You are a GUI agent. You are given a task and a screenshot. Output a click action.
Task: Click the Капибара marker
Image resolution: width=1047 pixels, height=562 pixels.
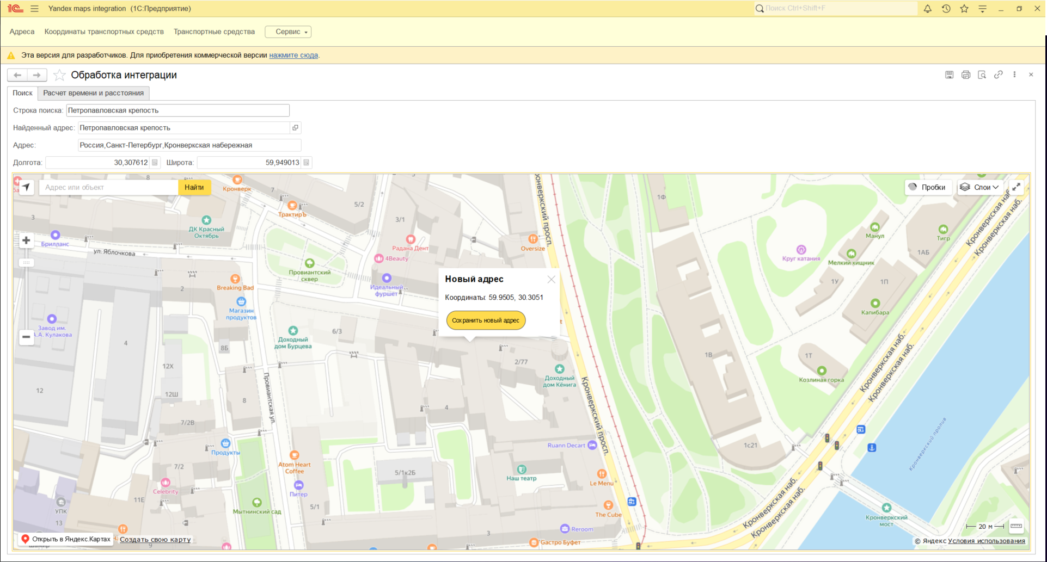point(875,303)
